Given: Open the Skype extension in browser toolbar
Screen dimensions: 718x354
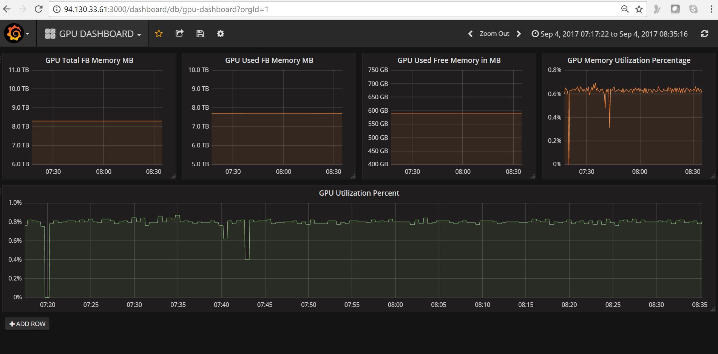Looking at the screenshot, I should pos(693,9).
